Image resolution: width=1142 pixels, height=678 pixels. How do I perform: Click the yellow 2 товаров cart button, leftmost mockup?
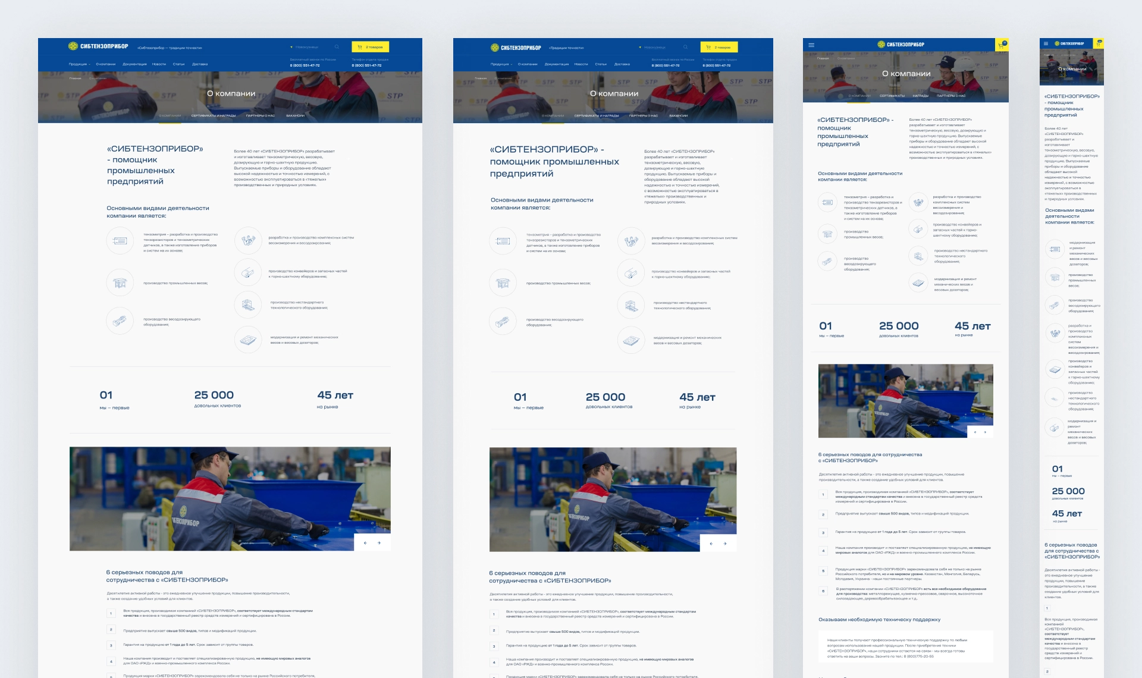point(370,47)
